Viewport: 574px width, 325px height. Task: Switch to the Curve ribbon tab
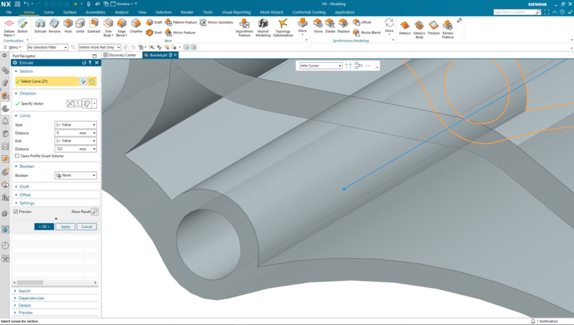48,12
